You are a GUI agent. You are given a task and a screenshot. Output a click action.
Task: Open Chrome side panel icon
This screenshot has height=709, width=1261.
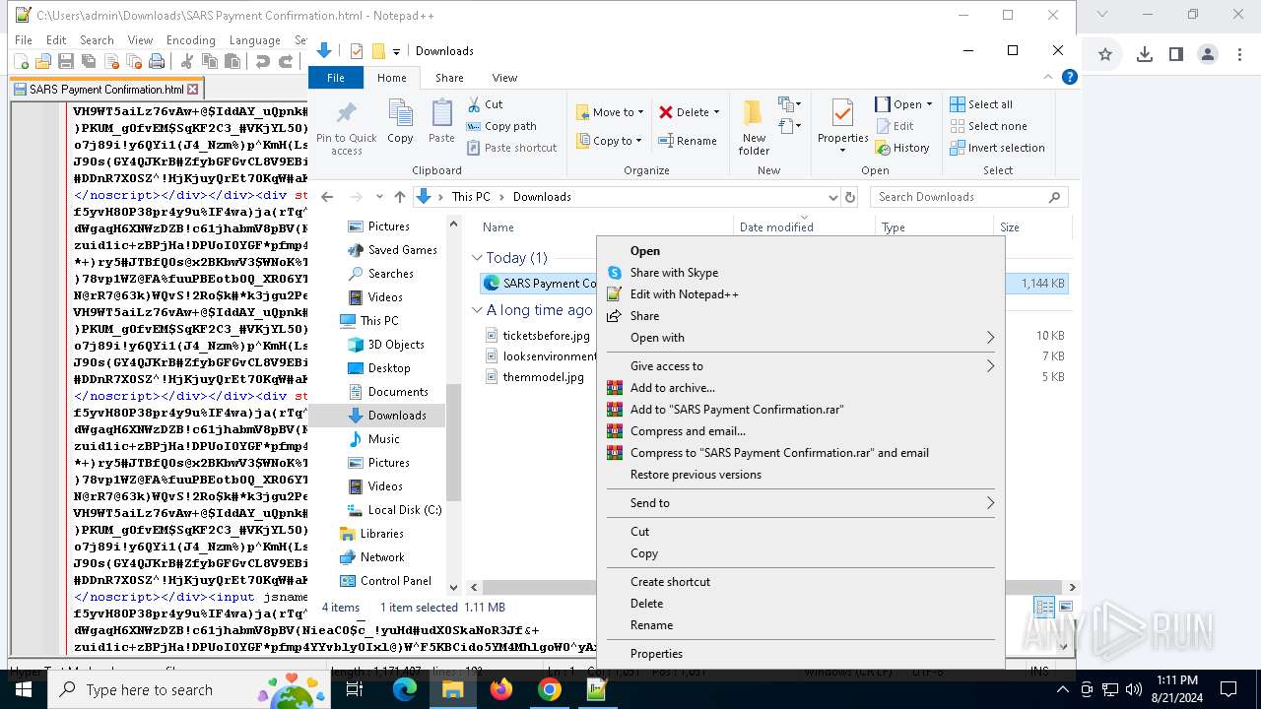click(x=1175, y=55)
